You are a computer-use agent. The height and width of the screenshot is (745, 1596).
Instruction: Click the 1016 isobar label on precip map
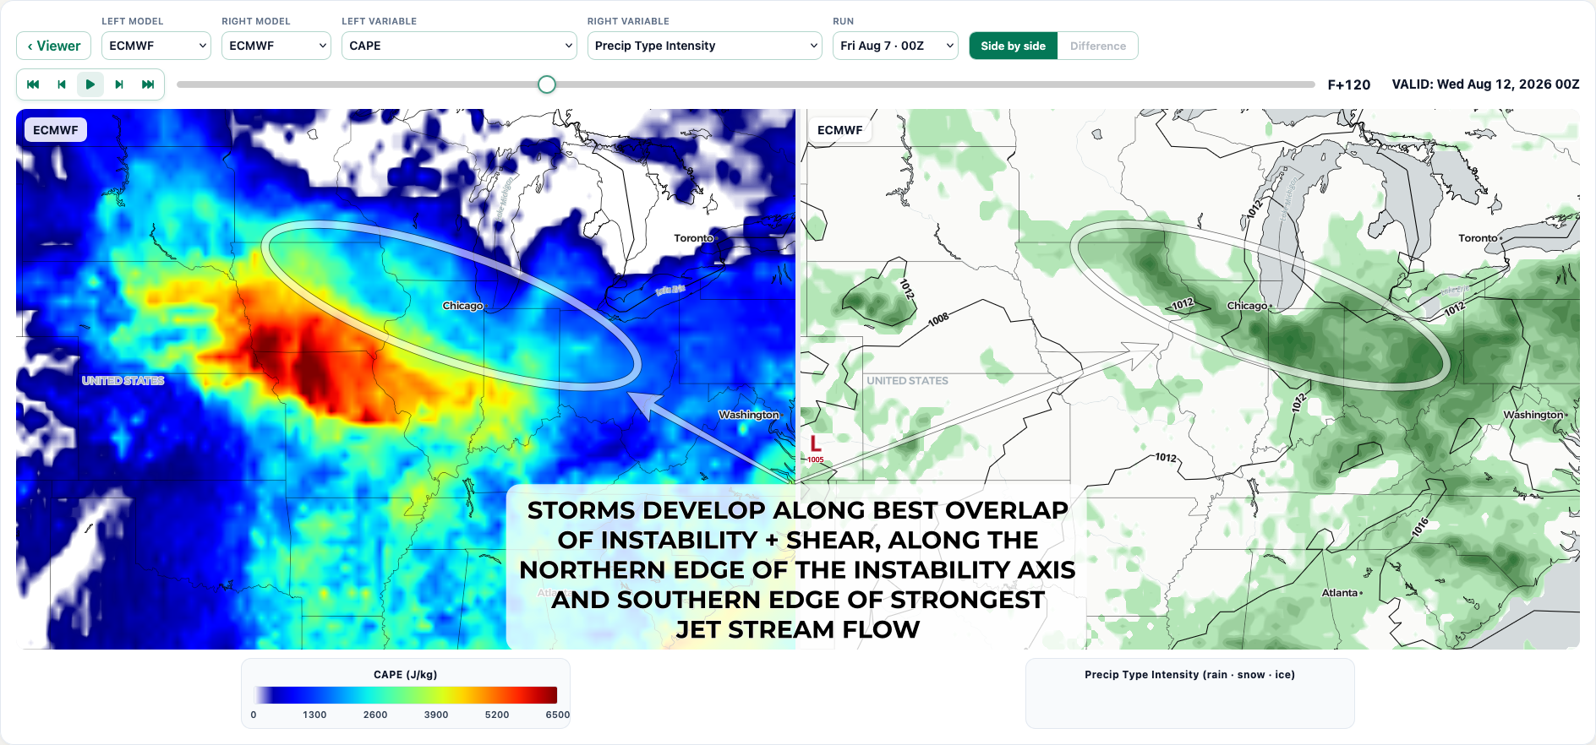coord(1420,526)
